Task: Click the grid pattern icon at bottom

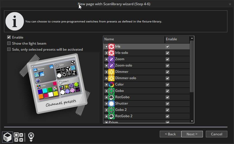Action: pos(19,137)
